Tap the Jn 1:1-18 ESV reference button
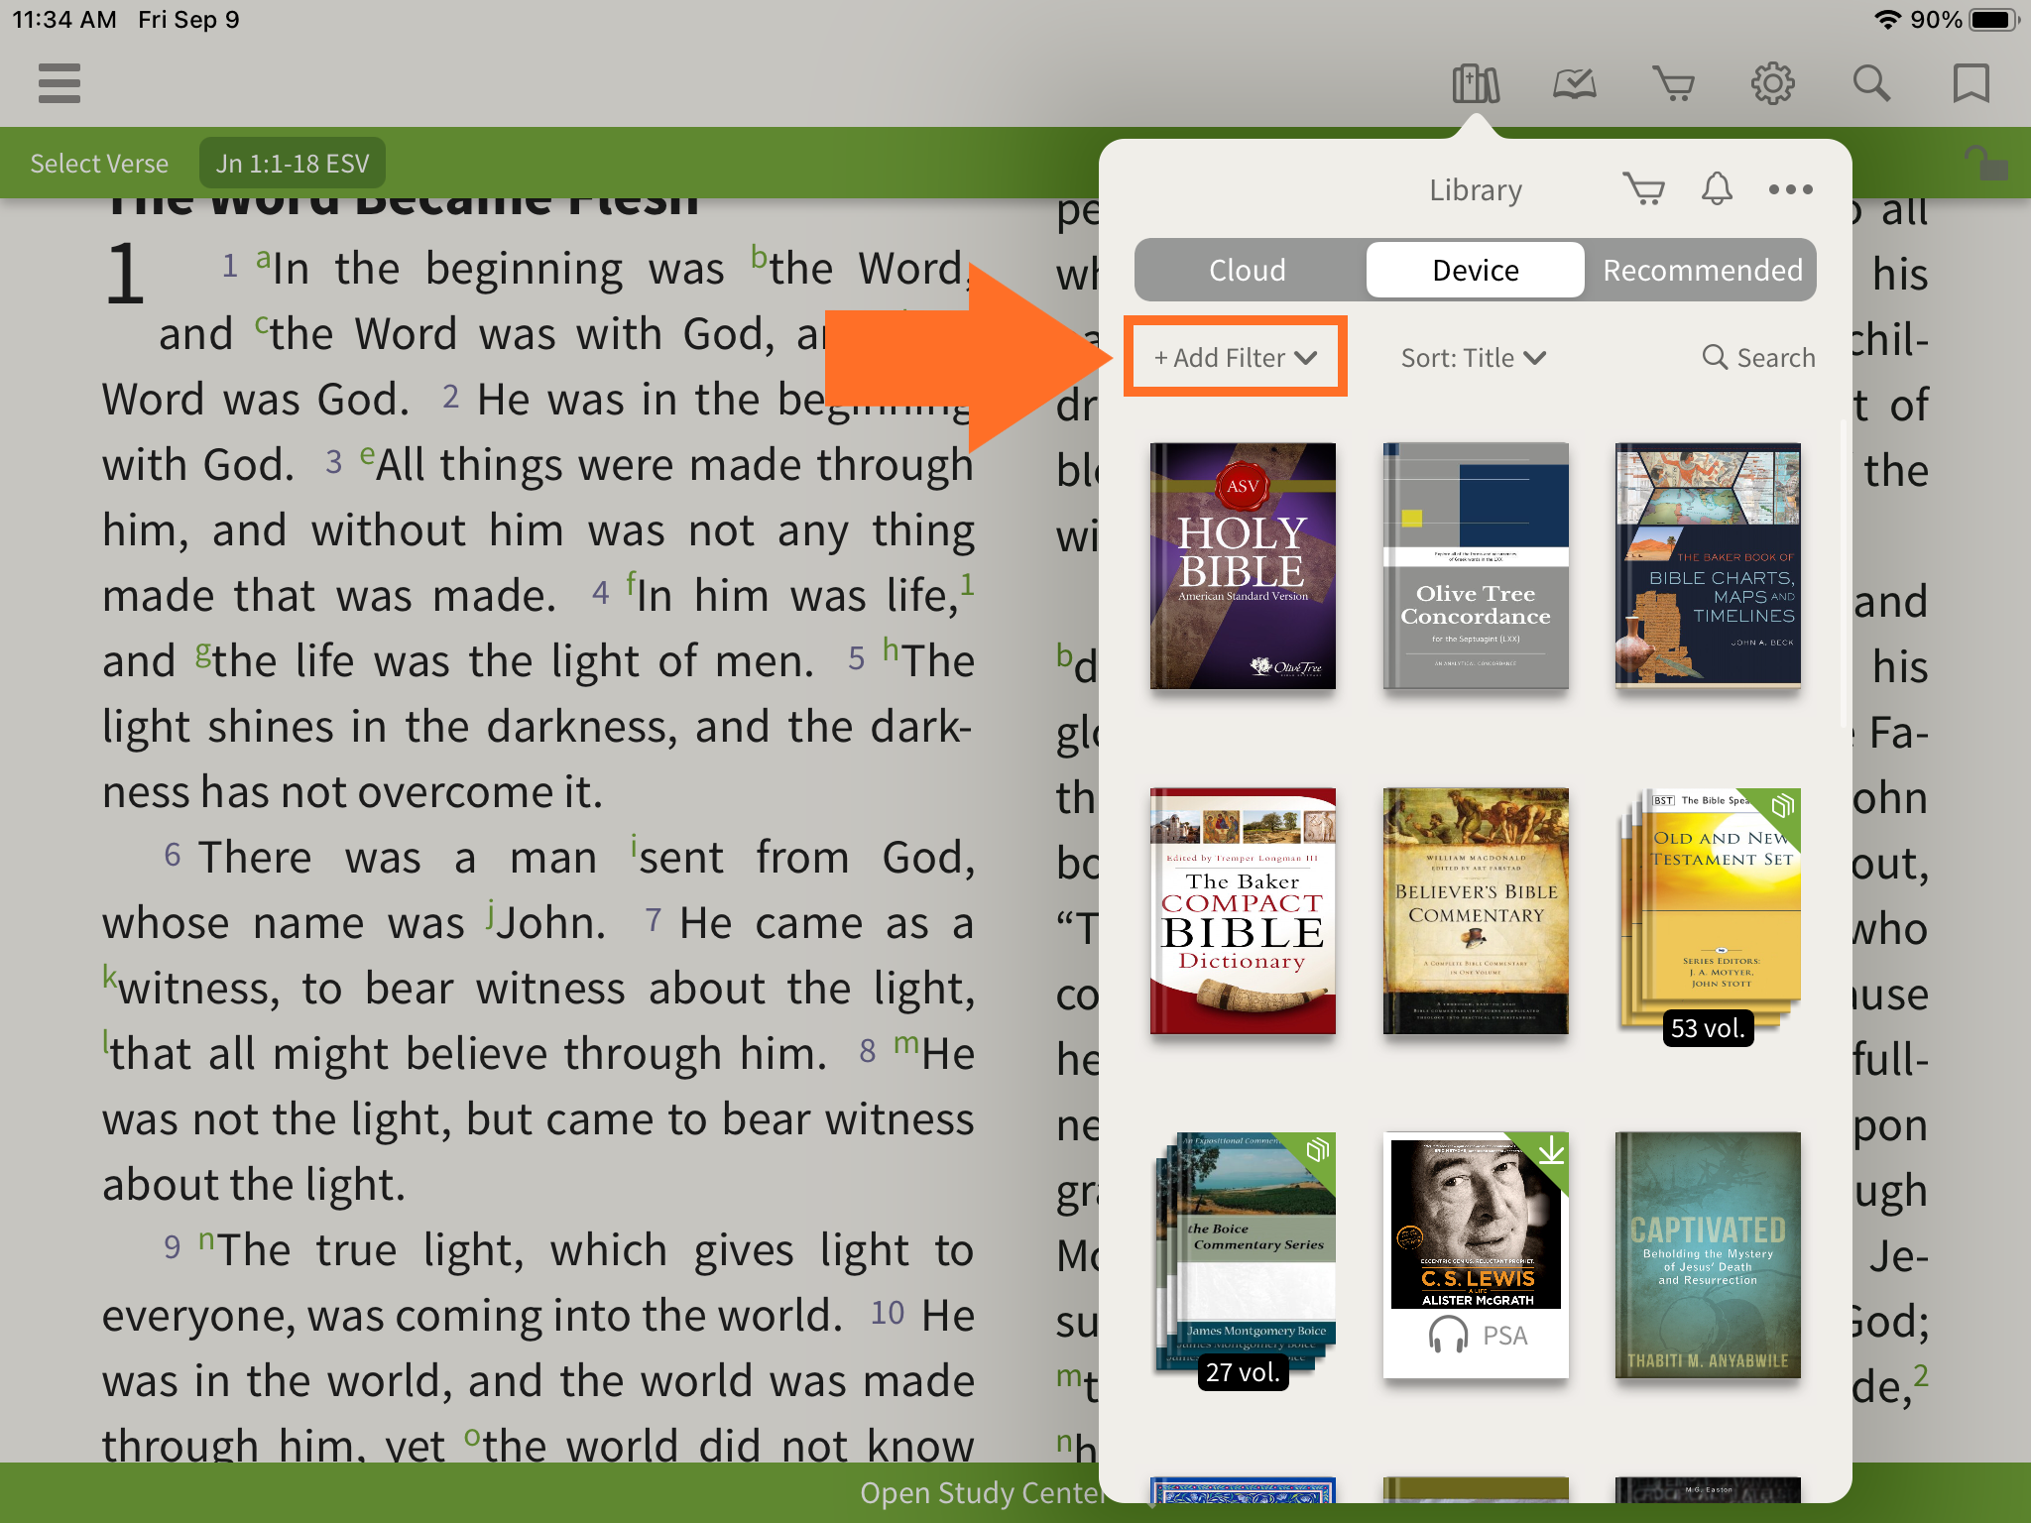This screenshot has height=1523, width=2031. point(293,163)
